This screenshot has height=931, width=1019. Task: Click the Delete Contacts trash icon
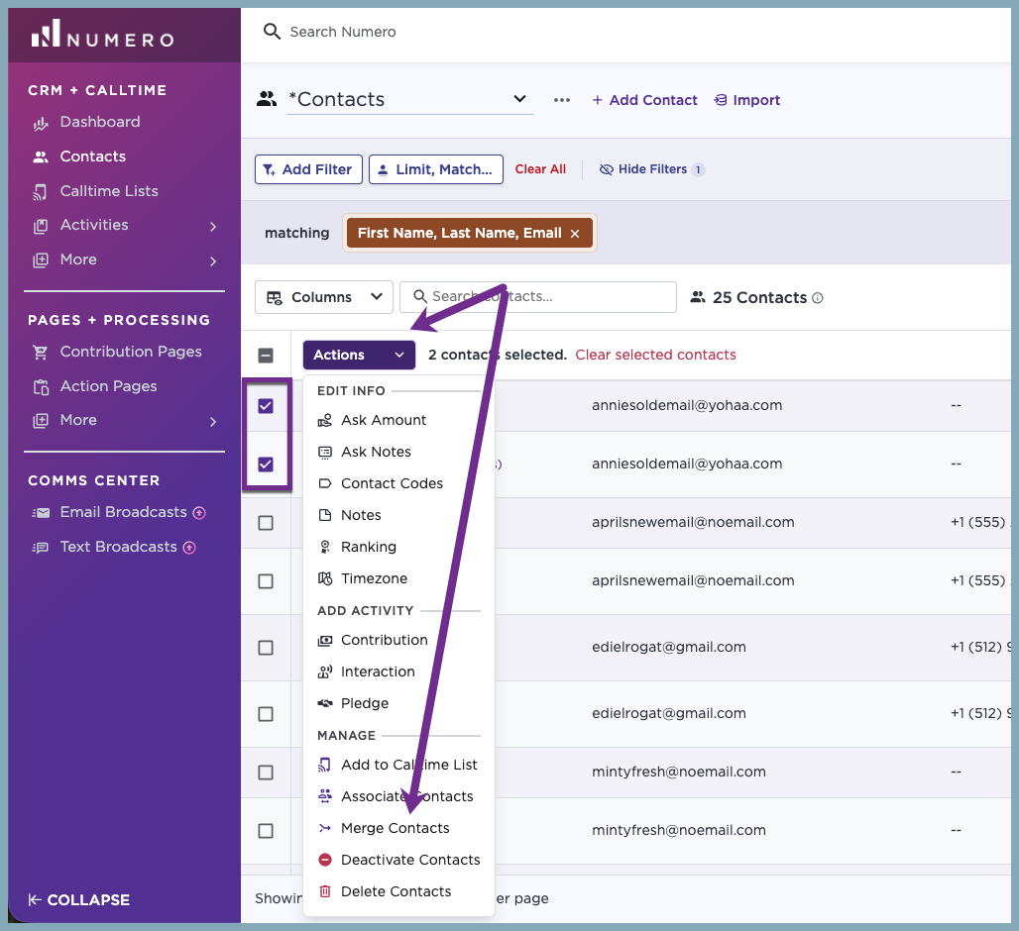[325, 891]
